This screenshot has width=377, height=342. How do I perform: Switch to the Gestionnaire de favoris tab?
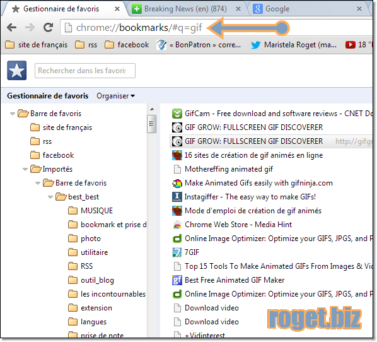pyautogui.click(x=61, y=9)
